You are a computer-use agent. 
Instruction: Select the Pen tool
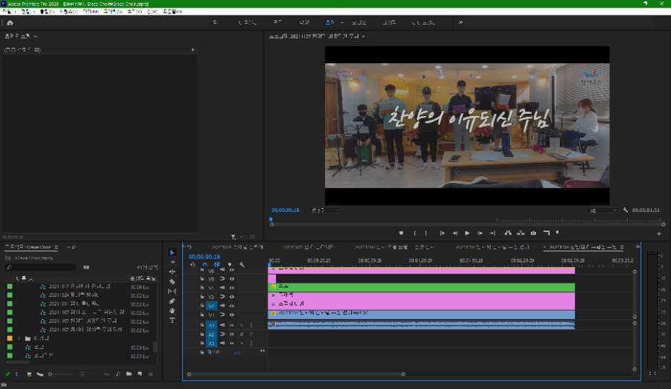click(172, 301)
